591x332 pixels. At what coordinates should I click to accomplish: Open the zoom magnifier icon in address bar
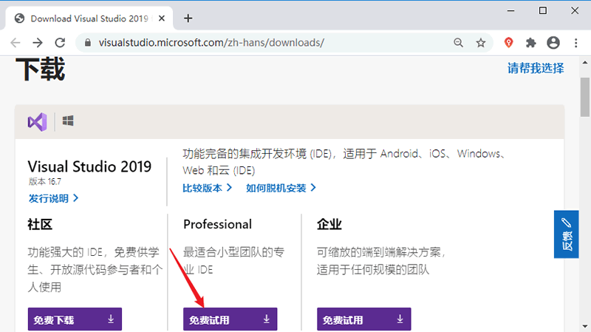458,43
